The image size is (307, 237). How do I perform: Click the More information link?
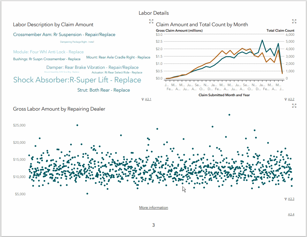[153, 208]
